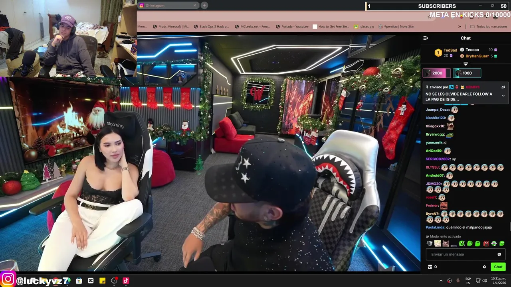Screen dimensions: 511x287
Task: Open 'Mods Minecraft' bookmark
Action: coord(171,26)
